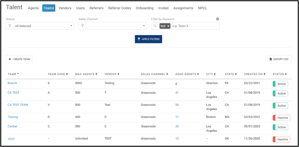Click the info icon above keyword filter

tap(217, 19)
